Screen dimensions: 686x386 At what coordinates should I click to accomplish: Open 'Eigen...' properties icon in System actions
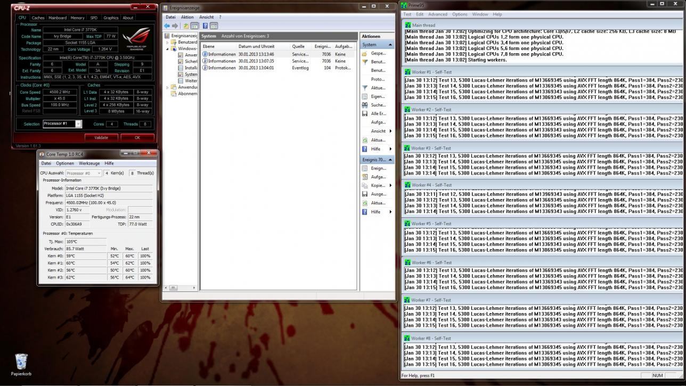point(365,96)
